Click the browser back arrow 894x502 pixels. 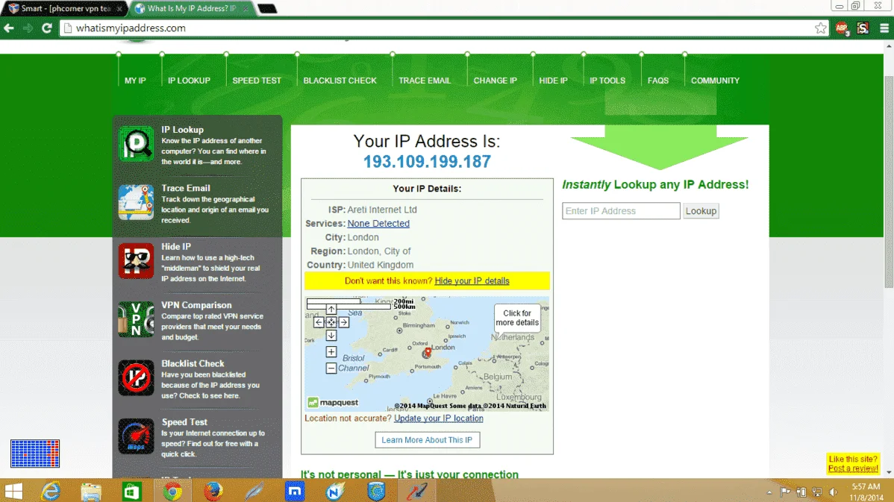click(9, 28)
